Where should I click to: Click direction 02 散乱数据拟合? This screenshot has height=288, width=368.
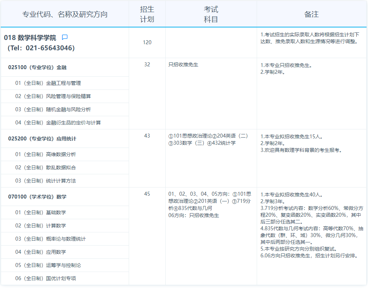tap(46, 168)
